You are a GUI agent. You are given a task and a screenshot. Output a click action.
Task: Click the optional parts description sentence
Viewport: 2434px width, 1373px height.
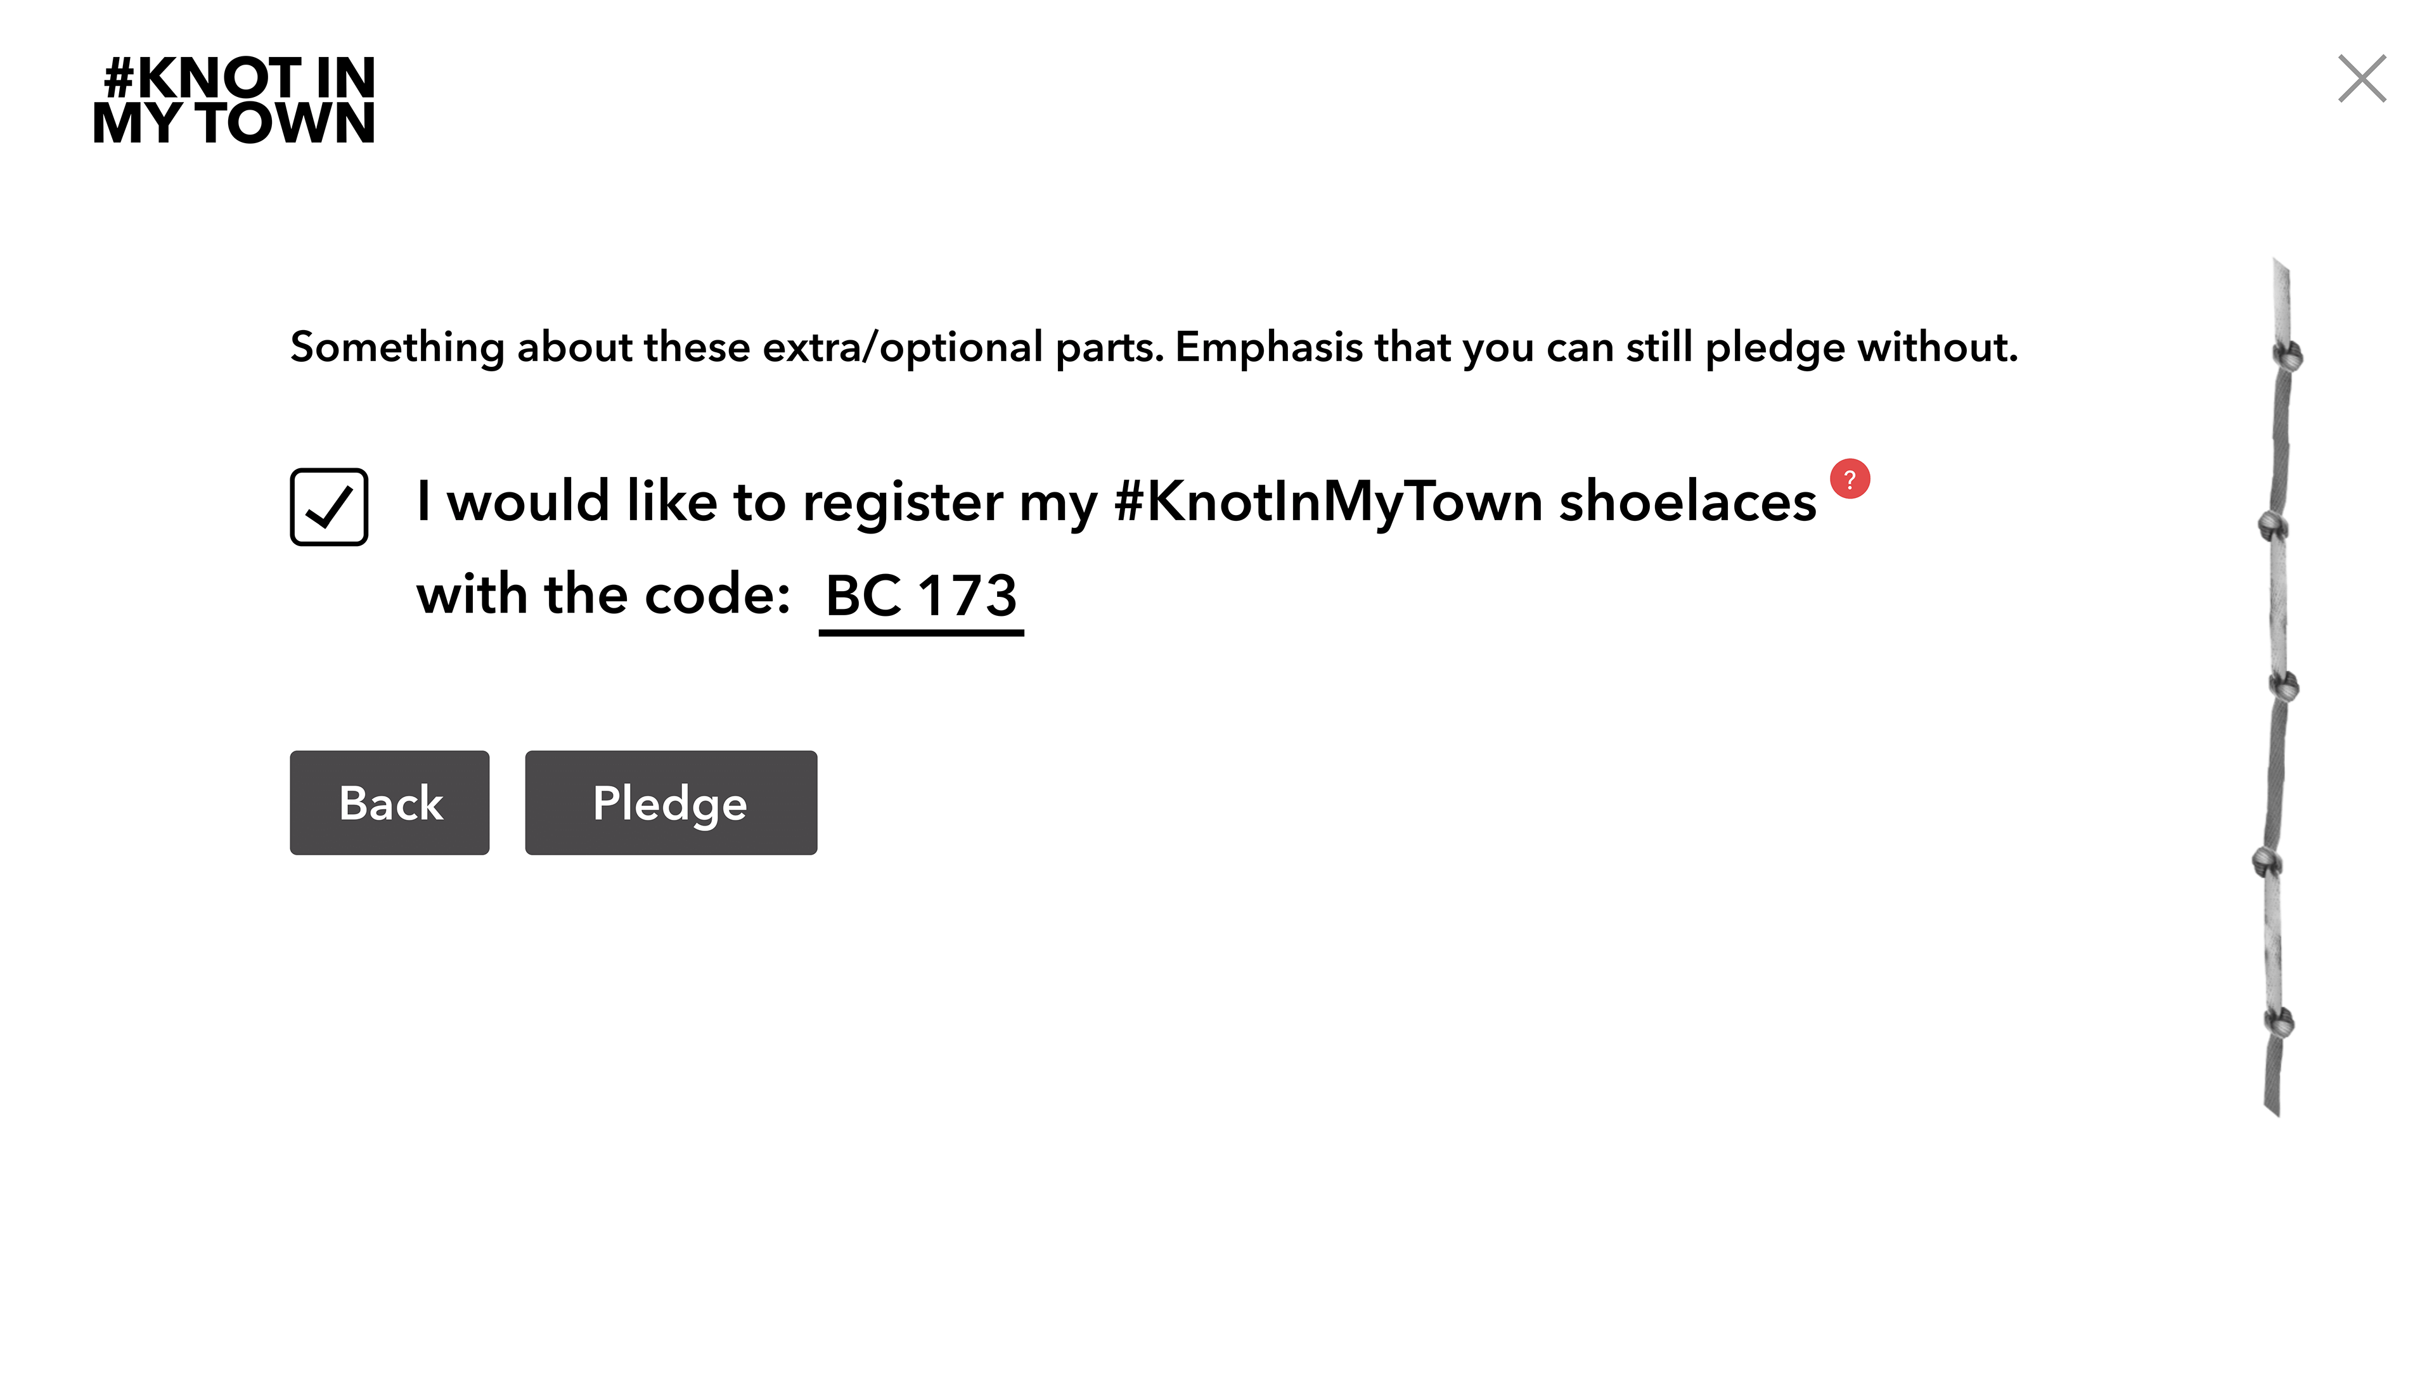click(1154, 347)
